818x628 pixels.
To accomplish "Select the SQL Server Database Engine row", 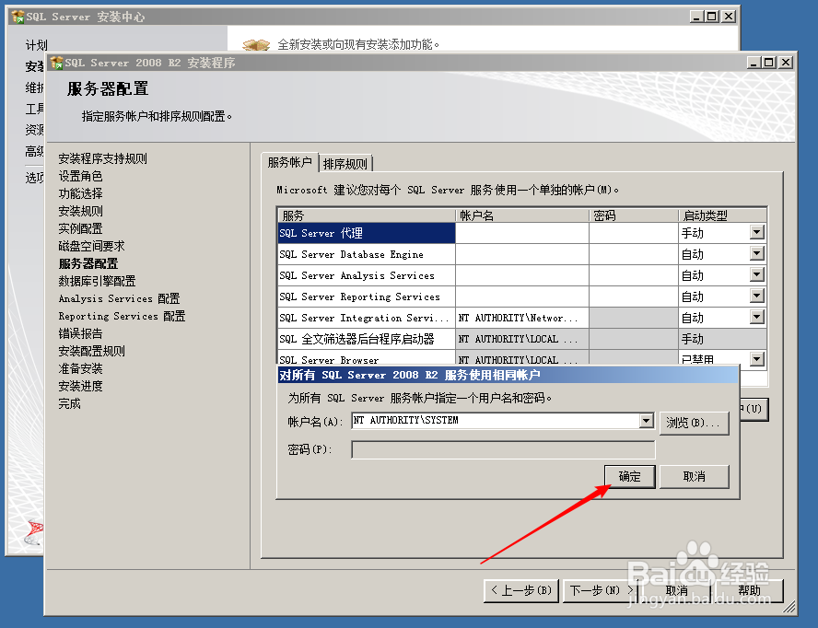I will click(367, 254).
